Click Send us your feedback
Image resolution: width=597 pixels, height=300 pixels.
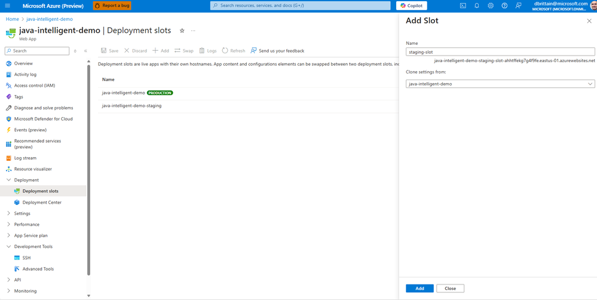click(x=277, y=51)
